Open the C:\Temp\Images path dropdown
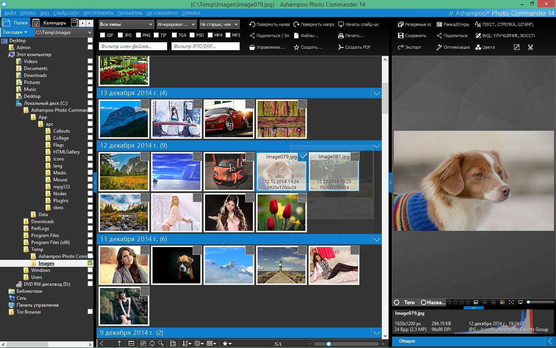 64,32
